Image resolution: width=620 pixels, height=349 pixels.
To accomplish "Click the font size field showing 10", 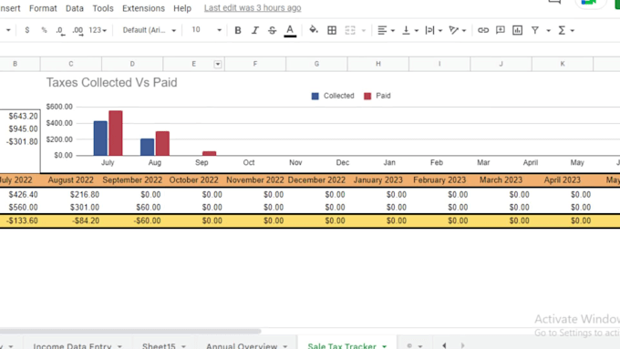I will [x=196, y=30].
